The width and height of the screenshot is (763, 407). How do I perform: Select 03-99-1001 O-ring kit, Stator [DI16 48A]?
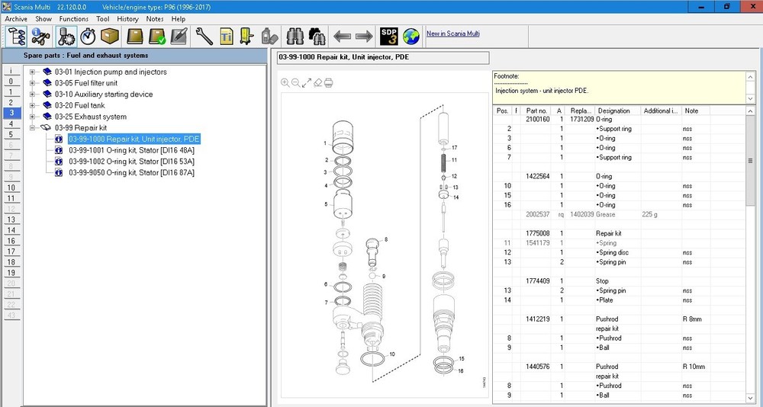click(x=131, y=150)
